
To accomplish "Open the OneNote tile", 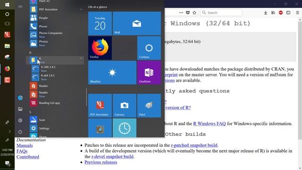I will click(x=149, y=73).
